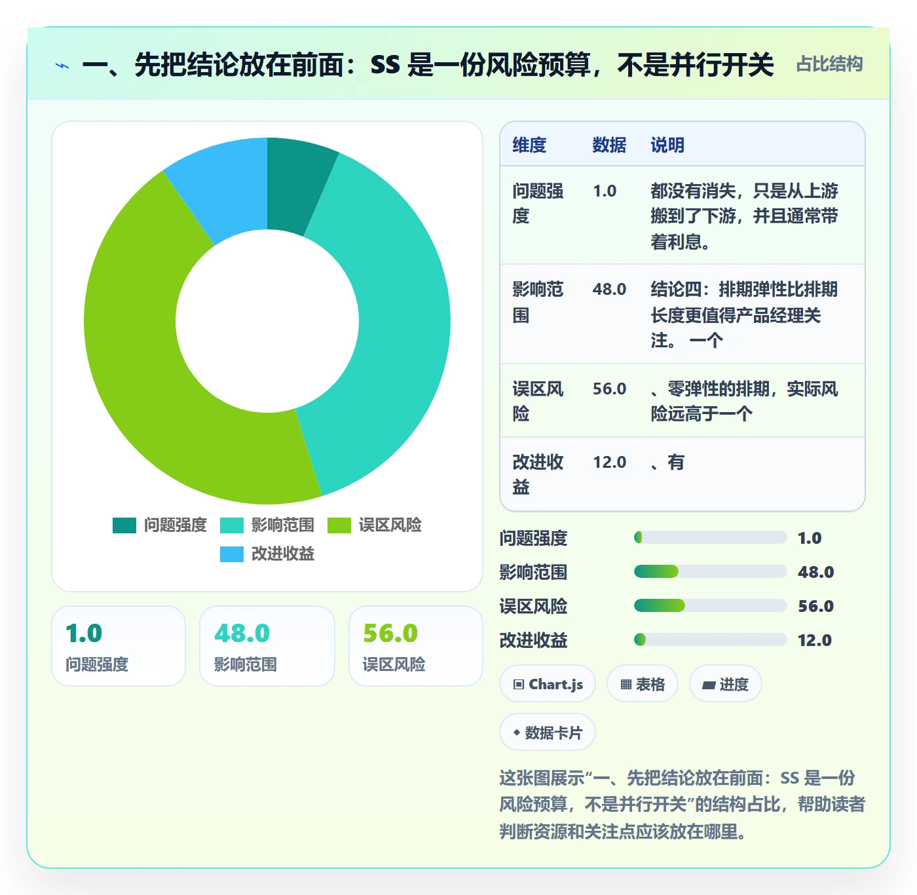The height and width of the screenshot is (895, 917).
Task: Toggle the 问题强度 legend item
Action: [160, 525]
